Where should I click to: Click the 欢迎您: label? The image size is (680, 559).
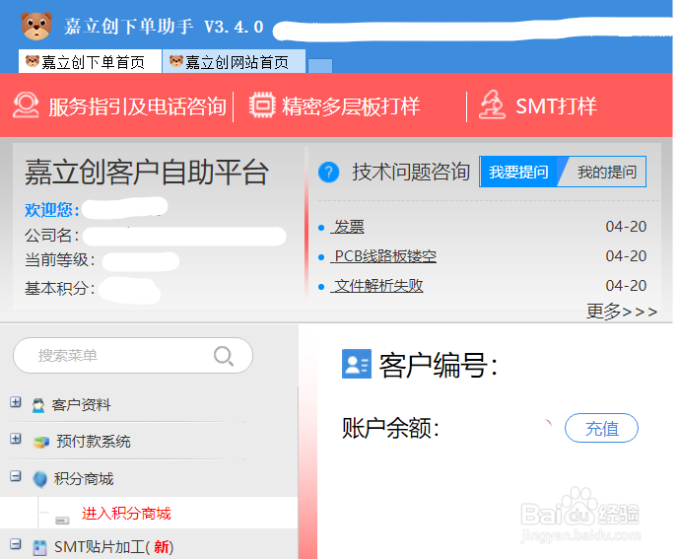coord(52,210)
